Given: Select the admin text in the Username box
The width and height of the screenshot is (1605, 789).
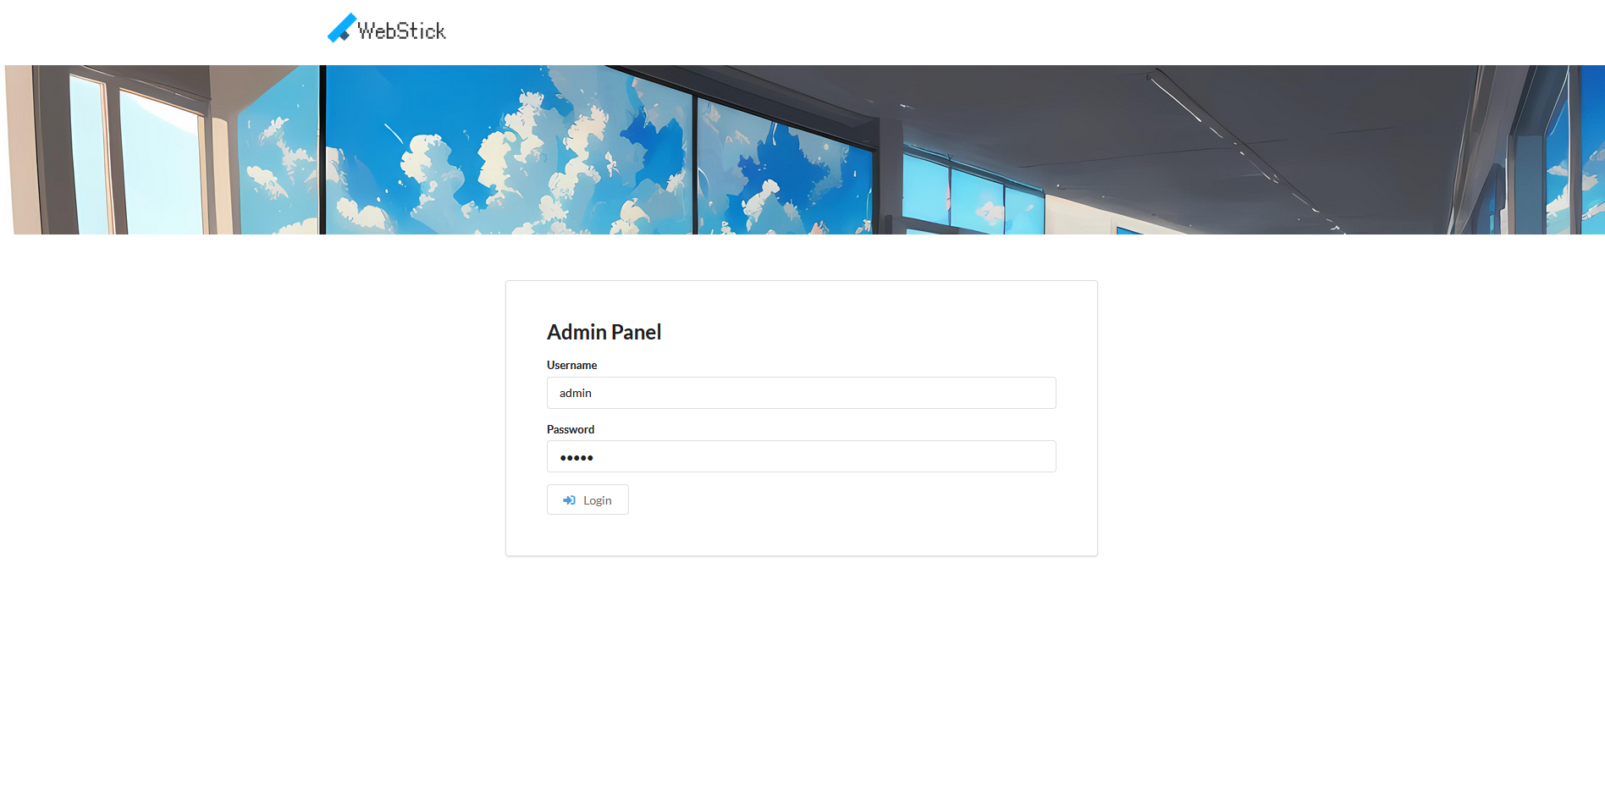Looking at the screenshot, I should click(575, 392).
